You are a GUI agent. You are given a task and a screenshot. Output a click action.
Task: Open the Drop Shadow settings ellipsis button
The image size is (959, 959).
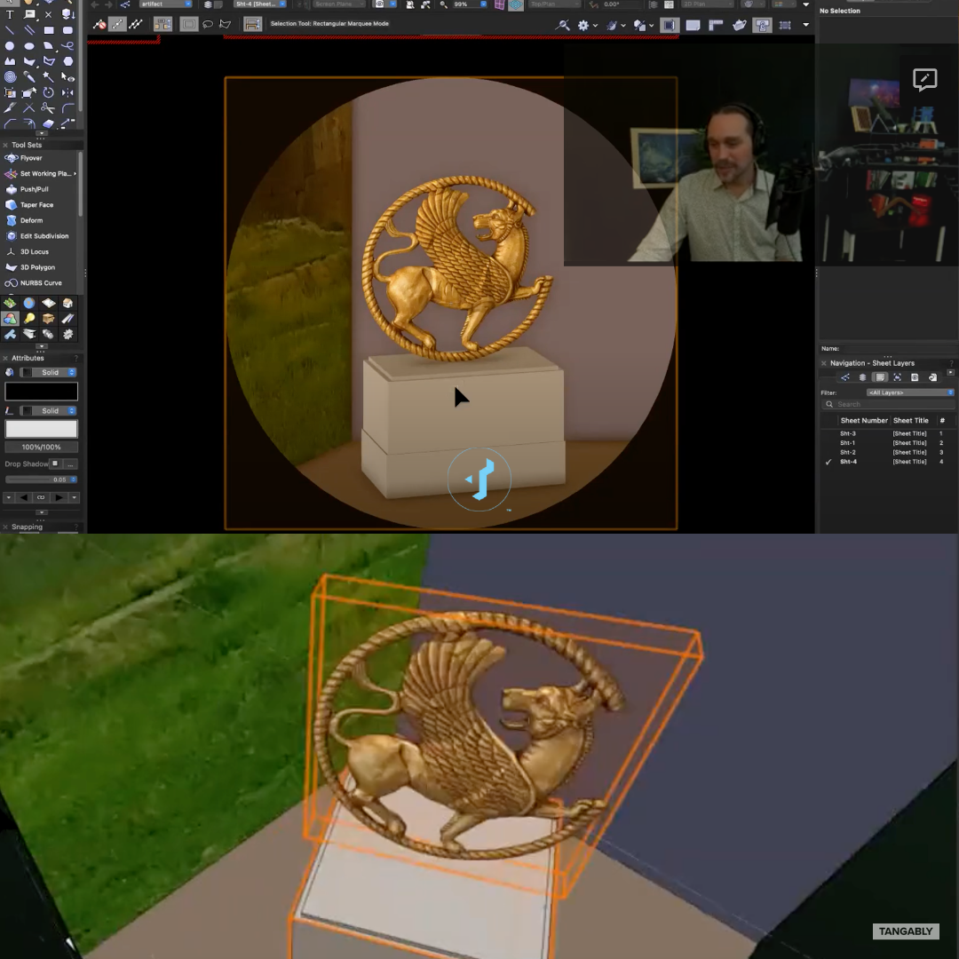point(70,464)
